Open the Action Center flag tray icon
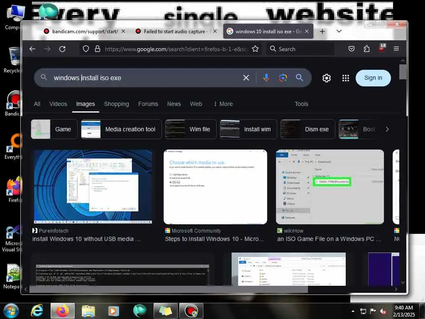This screenshot has height=319, width=425. (373, 311)
